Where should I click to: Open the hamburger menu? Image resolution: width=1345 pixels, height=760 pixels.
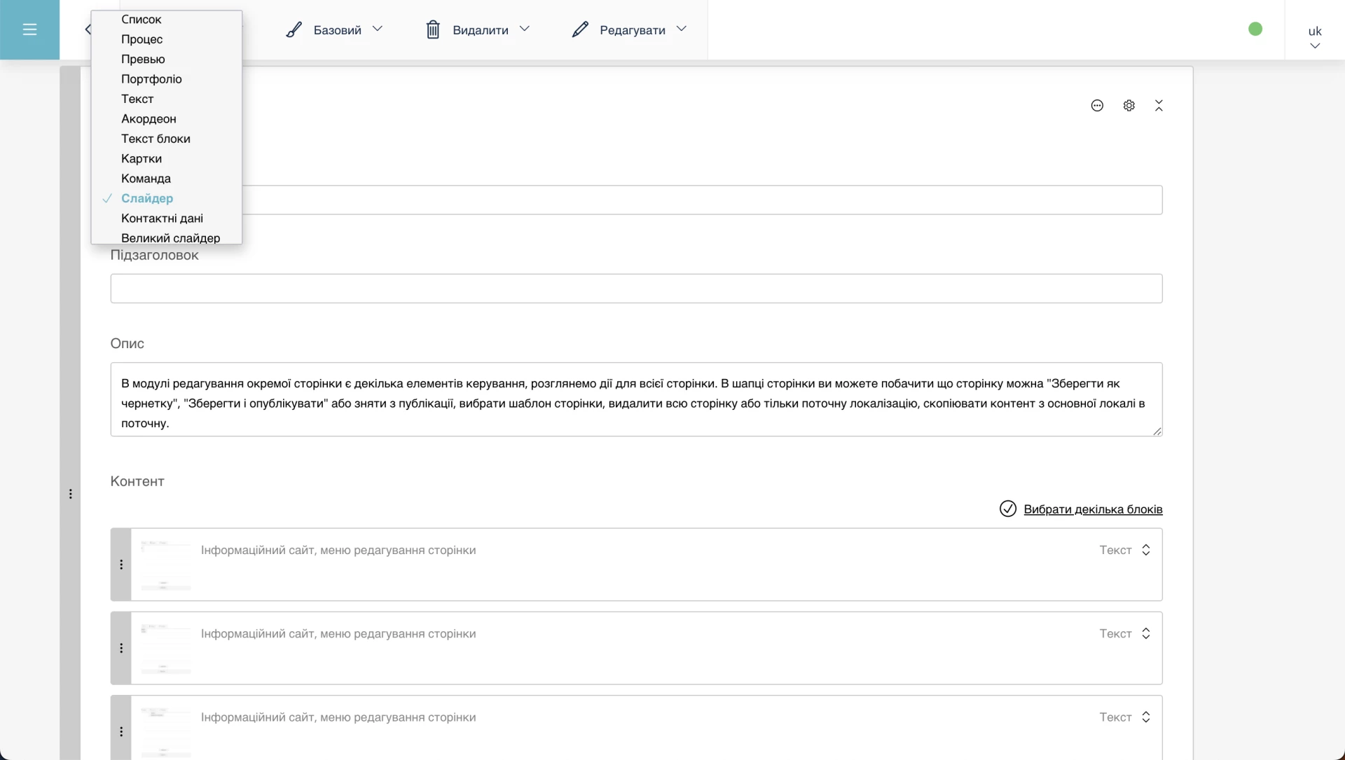29,29
